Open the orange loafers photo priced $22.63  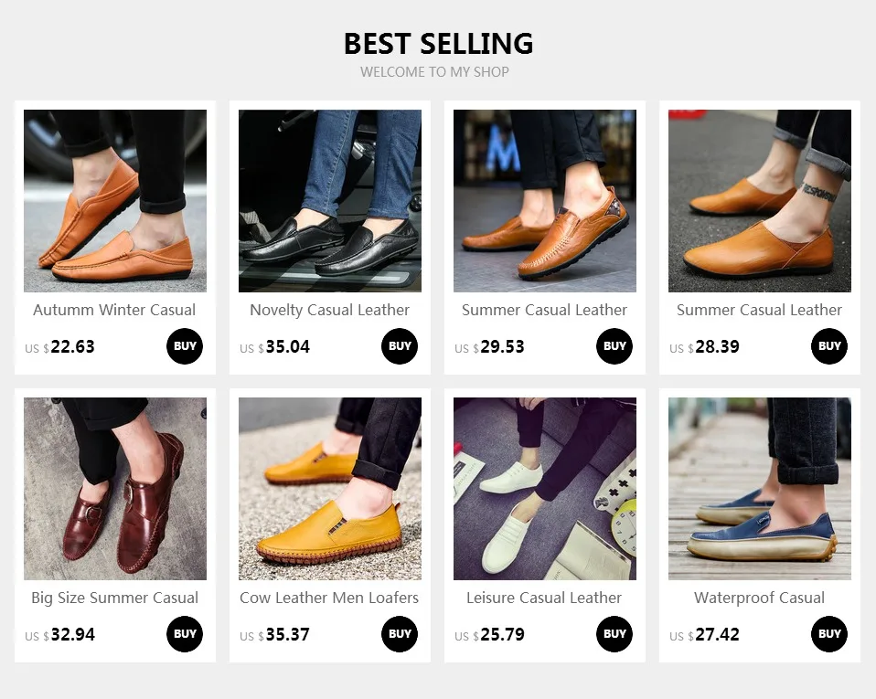click(x=115, y=201)
